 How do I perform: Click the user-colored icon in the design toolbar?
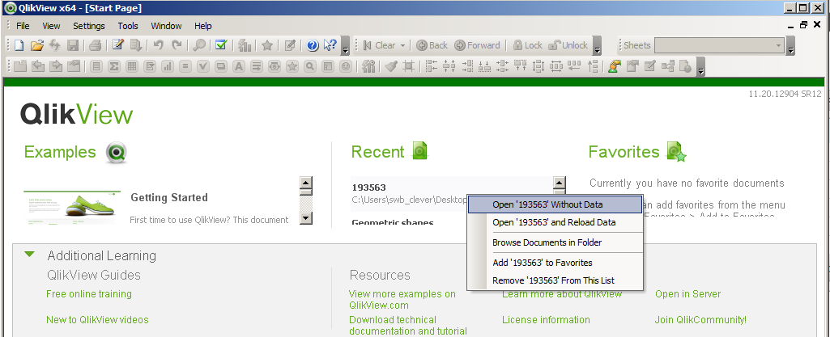pos(614,66)
